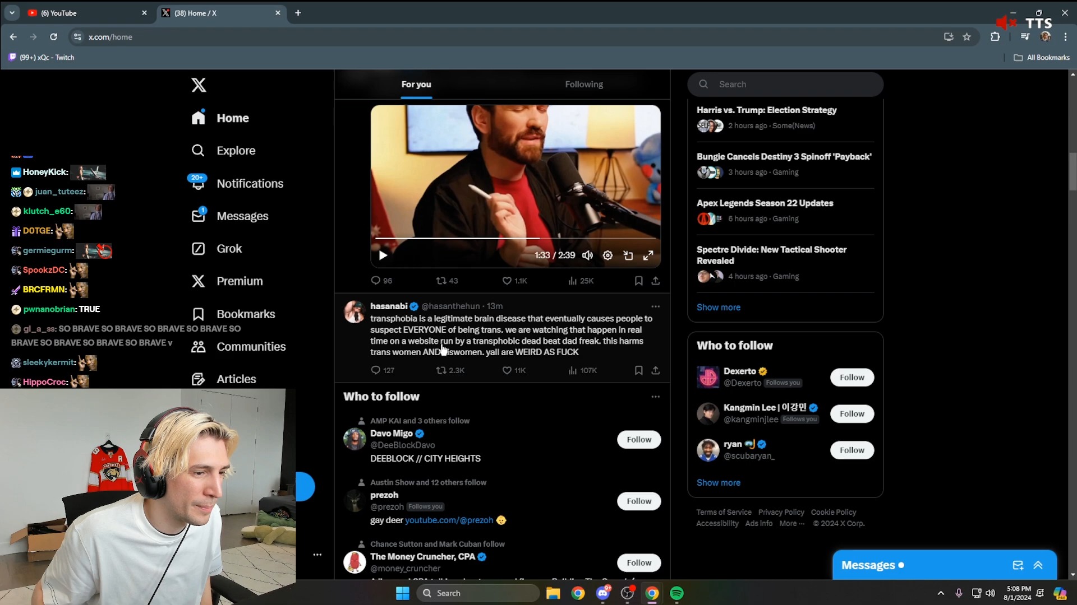Click the X search field
The width and height of the screenshot is (1077, 605).
tap(785, 84)
